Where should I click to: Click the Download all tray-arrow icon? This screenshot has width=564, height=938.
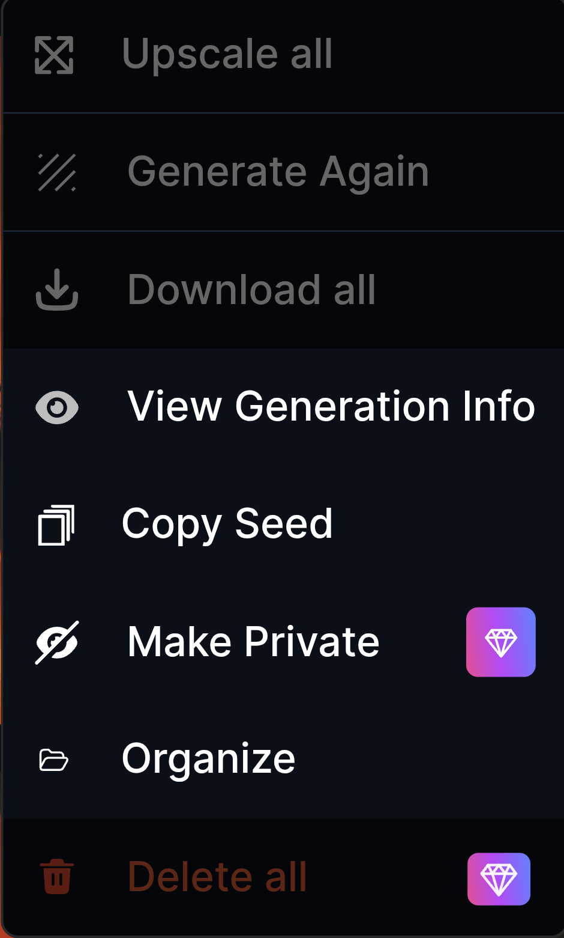click(57, 290)
